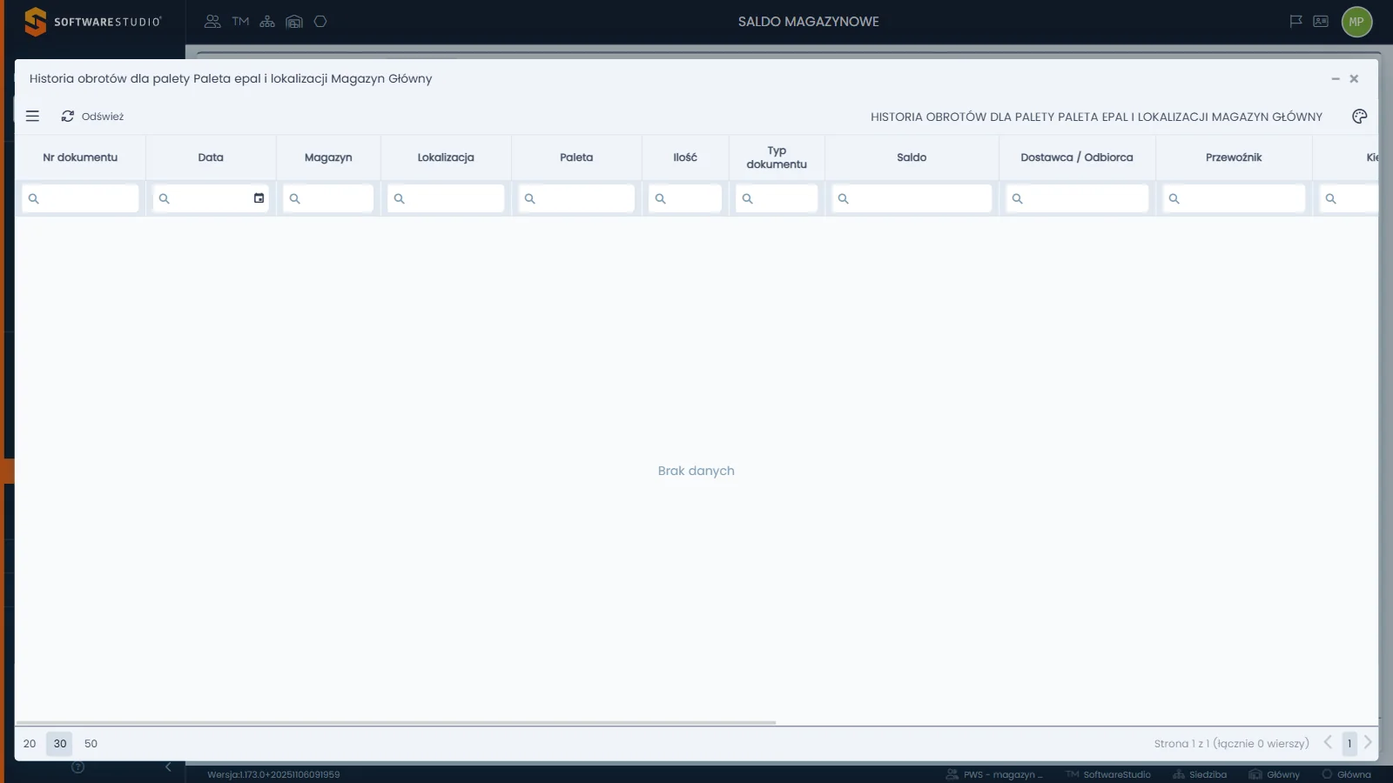
Task: Go to the previous page arrow
Action: click(1328, 743)
